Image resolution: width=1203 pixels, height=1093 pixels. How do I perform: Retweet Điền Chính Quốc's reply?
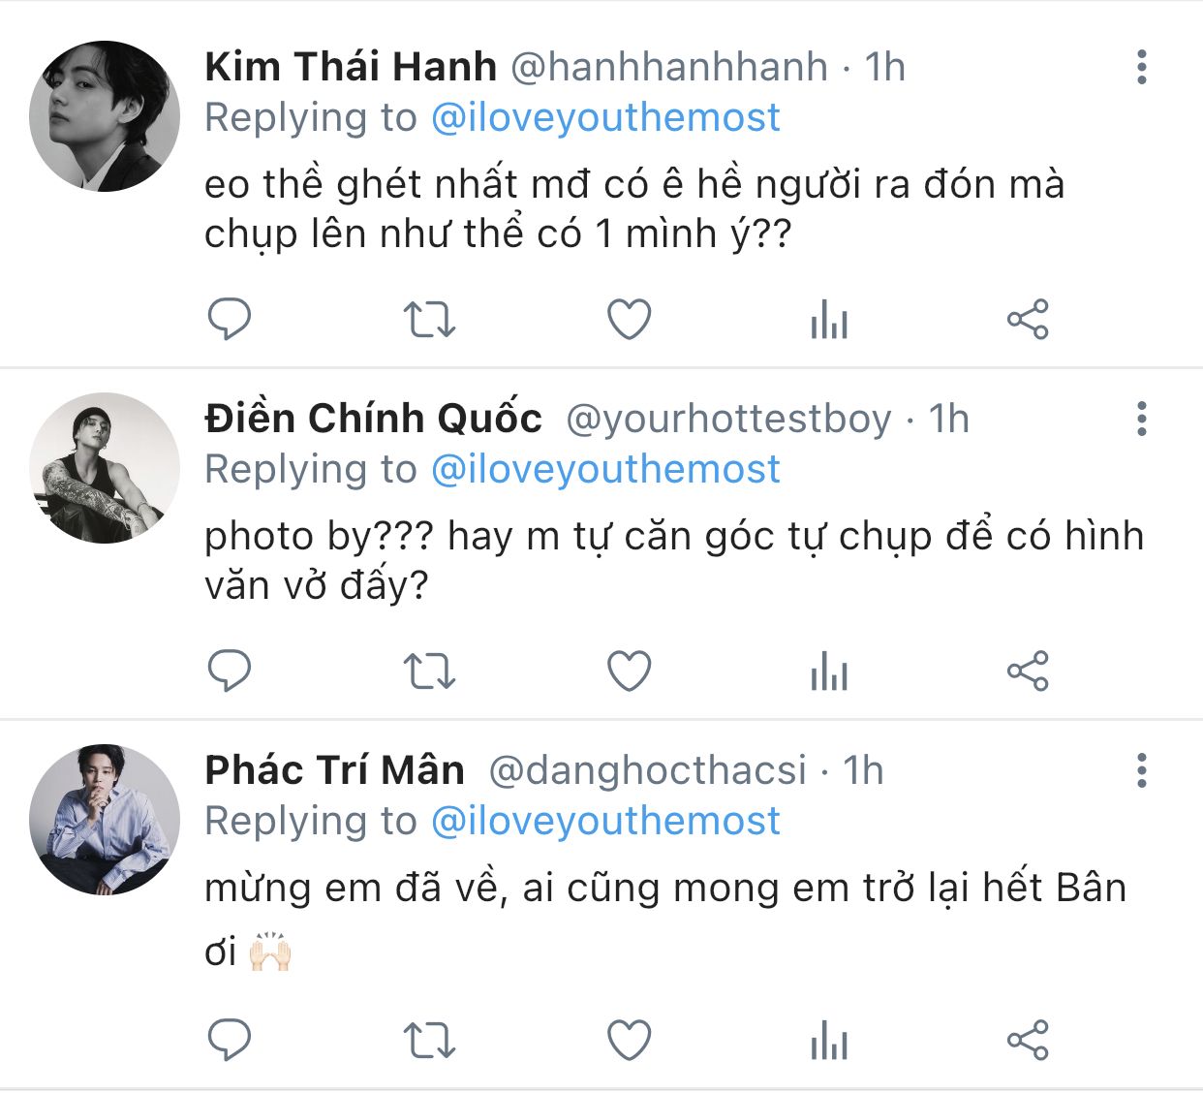pos(428,671)
